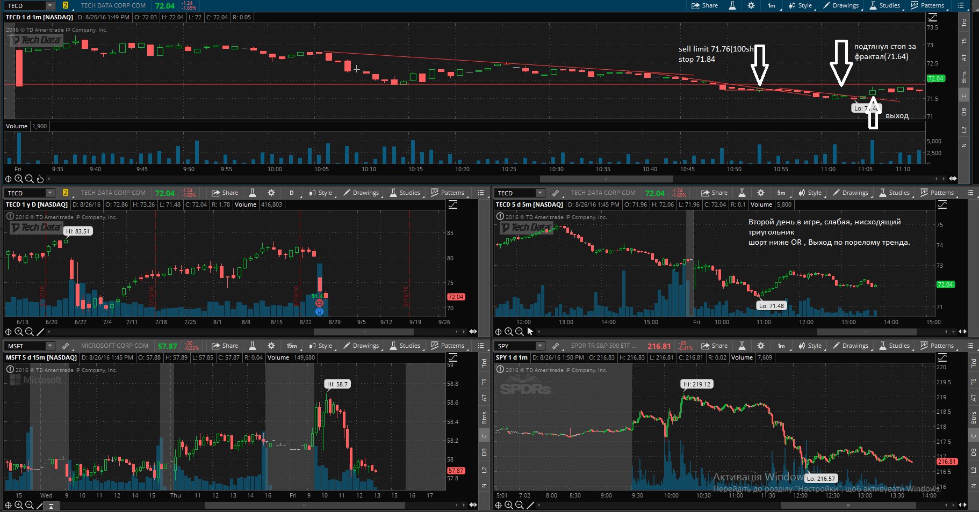Select the pan hand tool under top chart

[40, 179]
